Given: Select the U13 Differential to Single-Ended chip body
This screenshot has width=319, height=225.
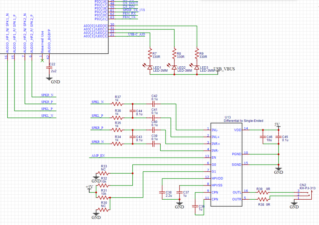Looking at the screenshot, I should (x=226, y=165).
